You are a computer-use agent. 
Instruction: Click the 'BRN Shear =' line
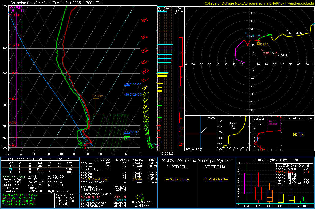coord(104,187)
